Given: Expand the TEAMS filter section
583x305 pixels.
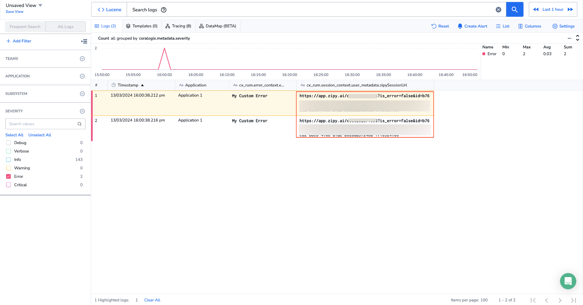Looking at the screenshot, I should pyautogui.click(x=82, y=59).
